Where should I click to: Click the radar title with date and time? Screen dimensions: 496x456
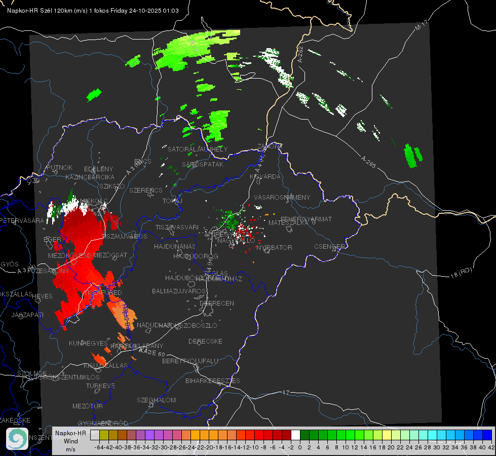[x=93, y=11]
